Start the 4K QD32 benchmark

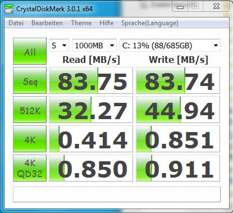[x=30, y=168]
